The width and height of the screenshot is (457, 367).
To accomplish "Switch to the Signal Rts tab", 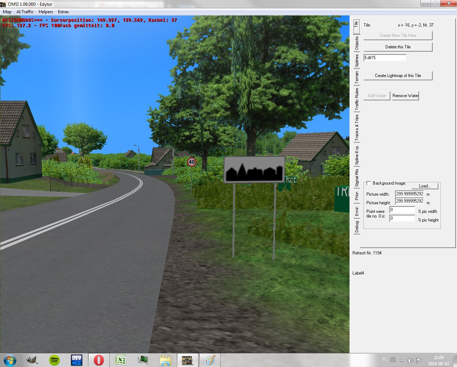I will coord(357,178).
